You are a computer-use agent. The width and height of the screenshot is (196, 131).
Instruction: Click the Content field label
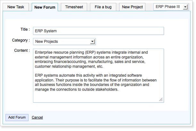tap(22, 50)
